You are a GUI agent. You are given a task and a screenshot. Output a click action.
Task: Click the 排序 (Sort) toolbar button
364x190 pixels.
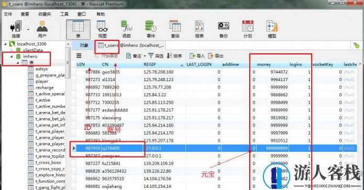[x=174, y=56]
